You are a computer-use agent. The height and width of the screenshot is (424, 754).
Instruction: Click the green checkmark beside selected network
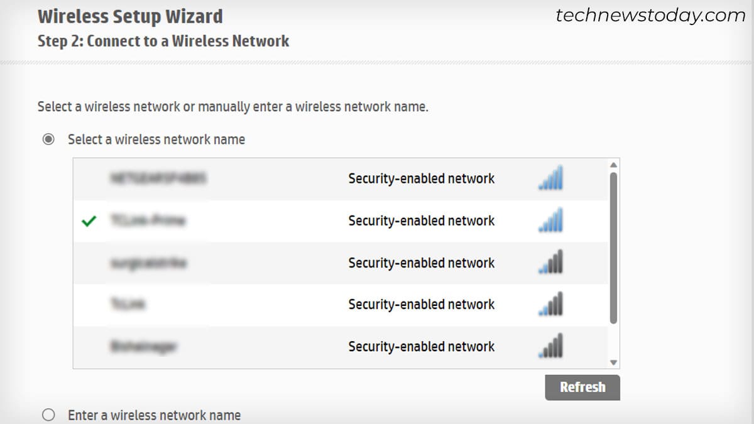click(89, 220)
